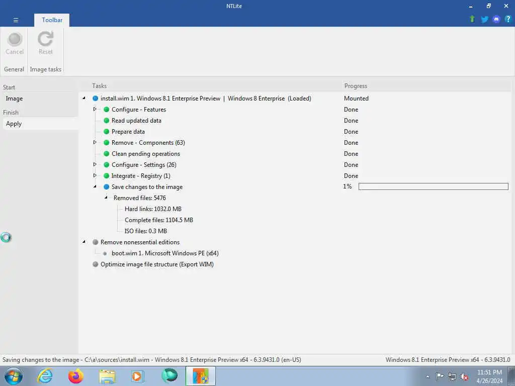Click right status bar Windows 8.1 version text
515x386 pixels.
click(448, 360)
